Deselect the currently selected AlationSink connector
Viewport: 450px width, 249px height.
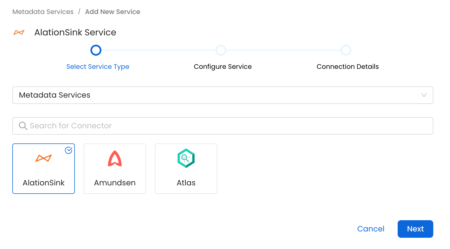[x=44, y=169]
